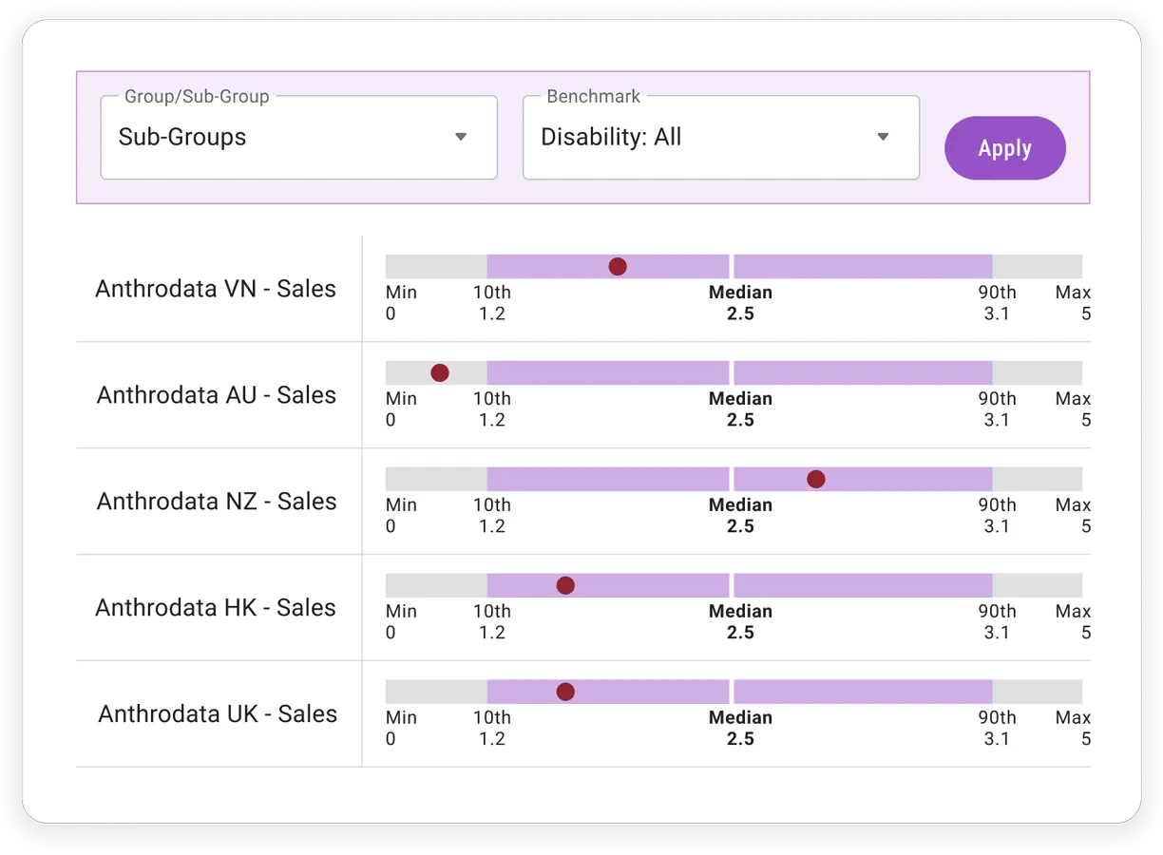Select the Anthrodata HK - Sales row label
Viewport: 1163px width, 855px height.
(216, 608)
